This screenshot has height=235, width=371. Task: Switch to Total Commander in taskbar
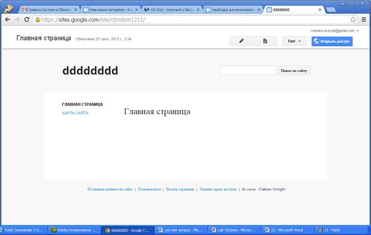[x=24, y=230]
